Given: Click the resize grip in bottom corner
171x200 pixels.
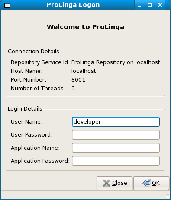Looking at the screenshot, I should click(167, 196).
